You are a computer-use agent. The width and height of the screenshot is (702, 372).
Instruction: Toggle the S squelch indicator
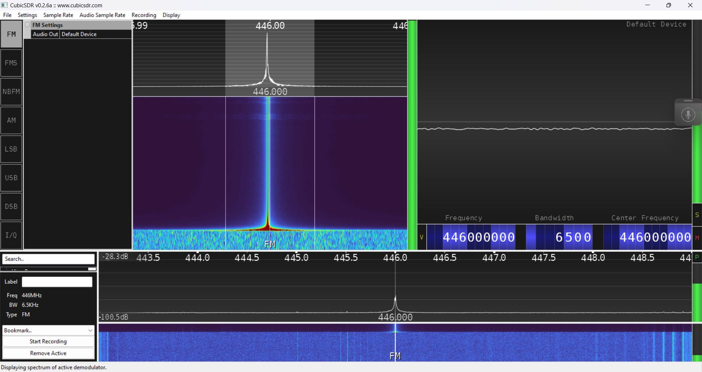[x=698, y=215]
